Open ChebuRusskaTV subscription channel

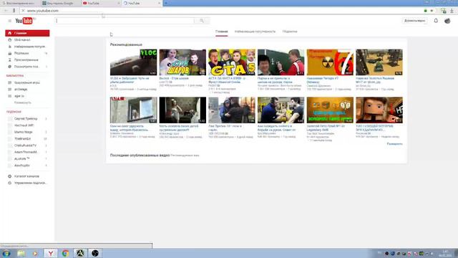coord(27,145)
